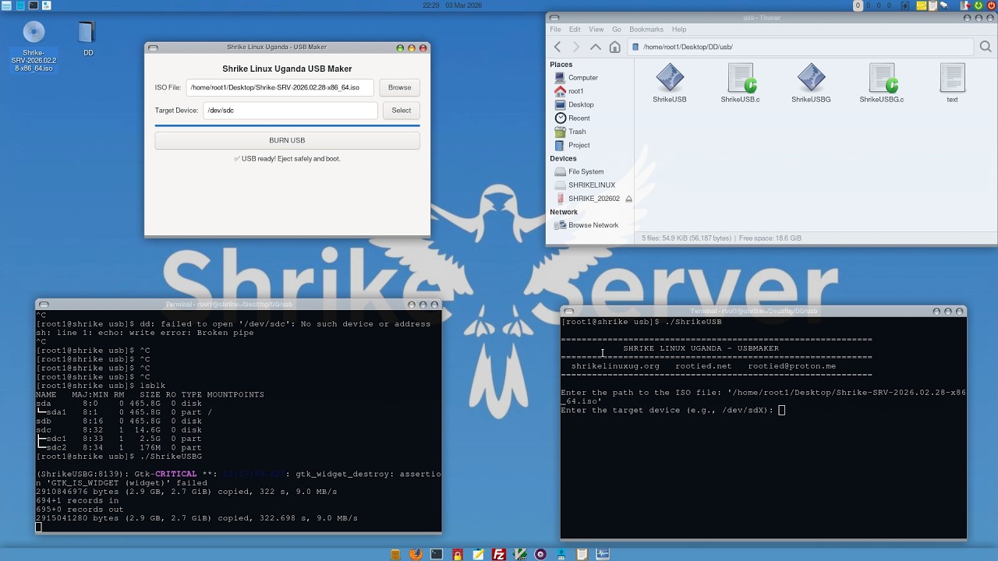Click the Thunar location path bar
This screenshot has width=998, height=561.
coord(800,47)
